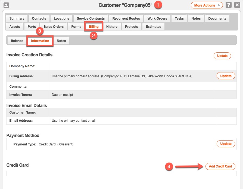Expand the More Actions dropdown
Image resolution: width=243 pixels, height=189 pixels.
[207, 5]
